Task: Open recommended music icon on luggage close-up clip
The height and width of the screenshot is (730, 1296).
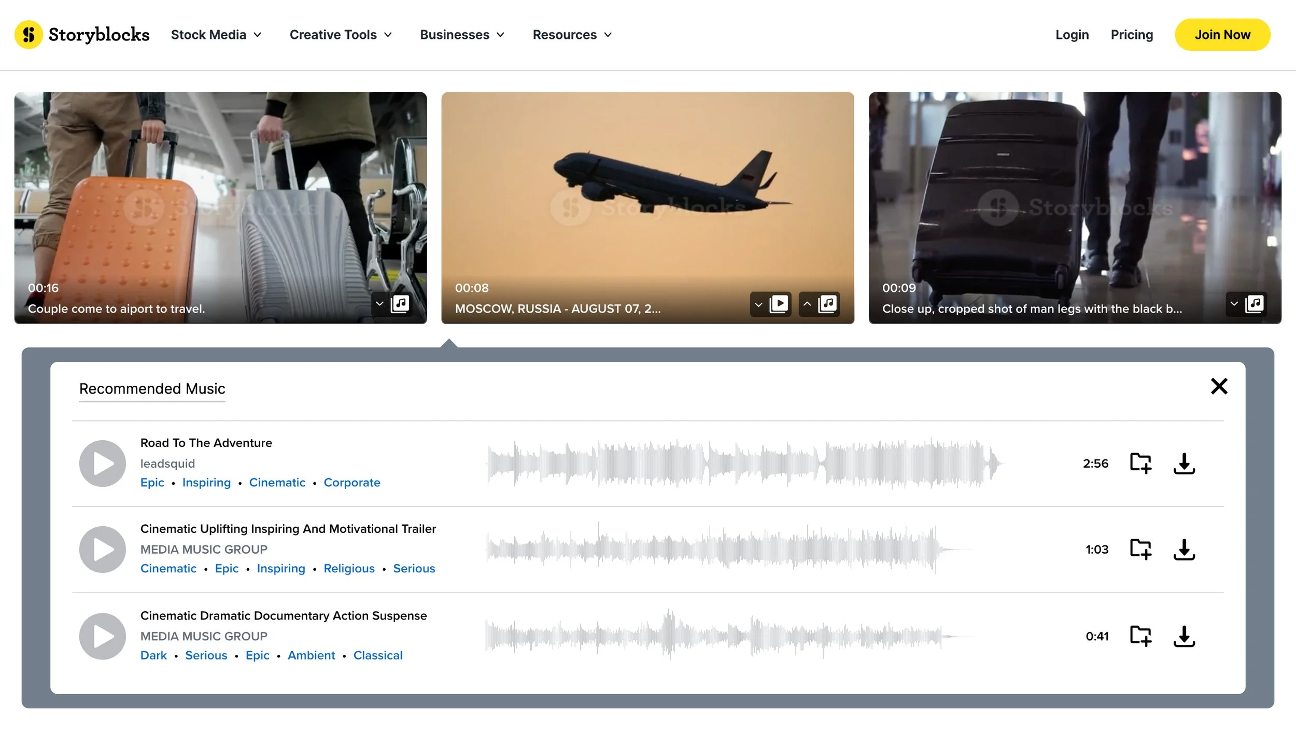Action: 1254,304
